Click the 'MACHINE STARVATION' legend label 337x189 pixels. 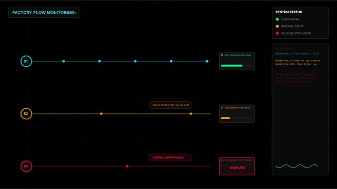(x=296, y=33)
